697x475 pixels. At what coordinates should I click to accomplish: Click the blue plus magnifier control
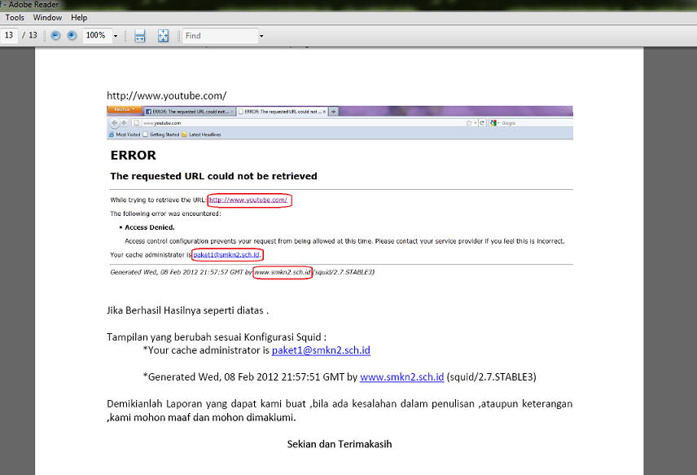71,35
